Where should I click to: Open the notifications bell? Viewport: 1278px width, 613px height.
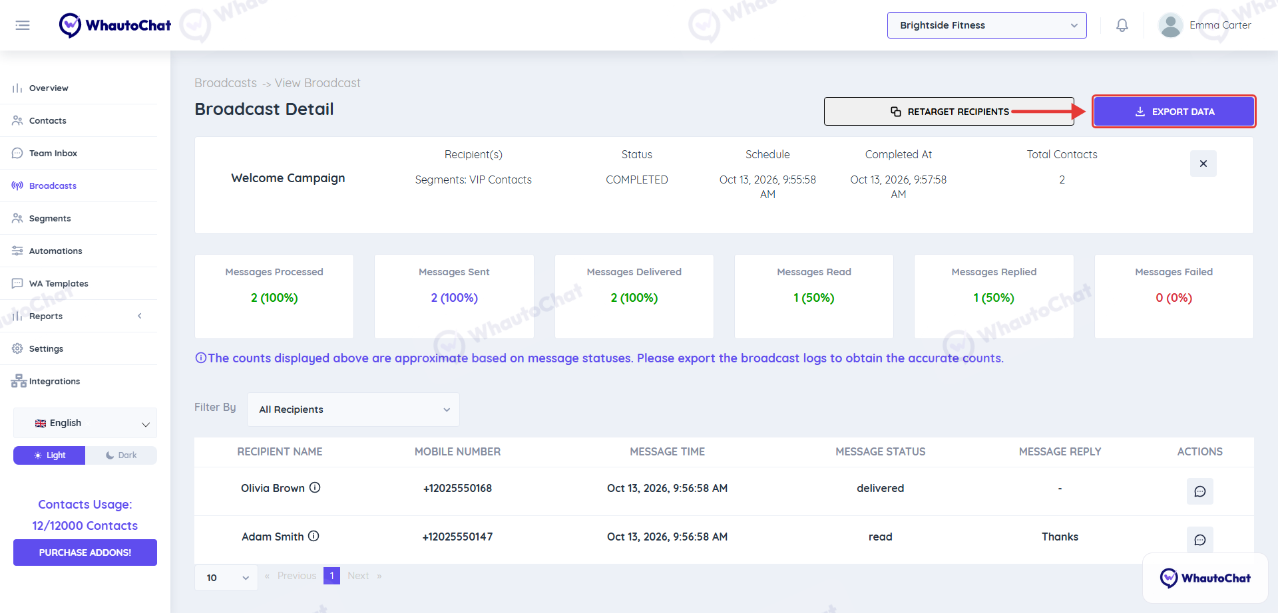coord(1122,25)
